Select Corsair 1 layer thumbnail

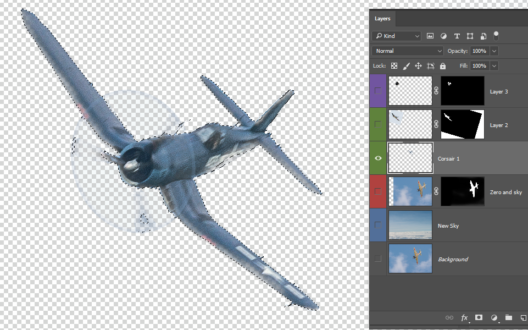(410, 158)
